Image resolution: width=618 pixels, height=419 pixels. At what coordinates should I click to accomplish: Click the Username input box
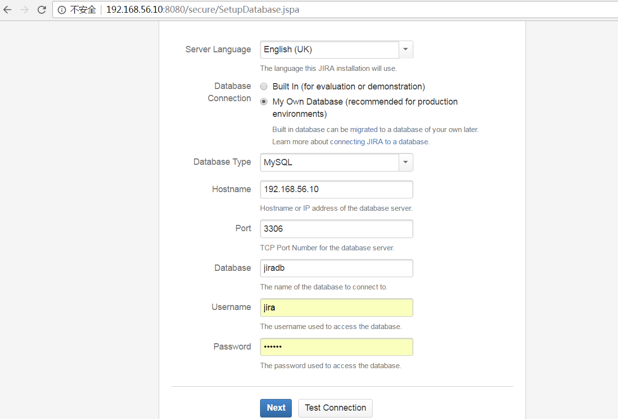[336, 308]
